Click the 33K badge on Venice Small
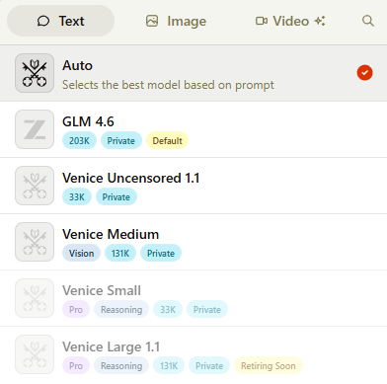The image size is (387, 384). tap(168, 310)
